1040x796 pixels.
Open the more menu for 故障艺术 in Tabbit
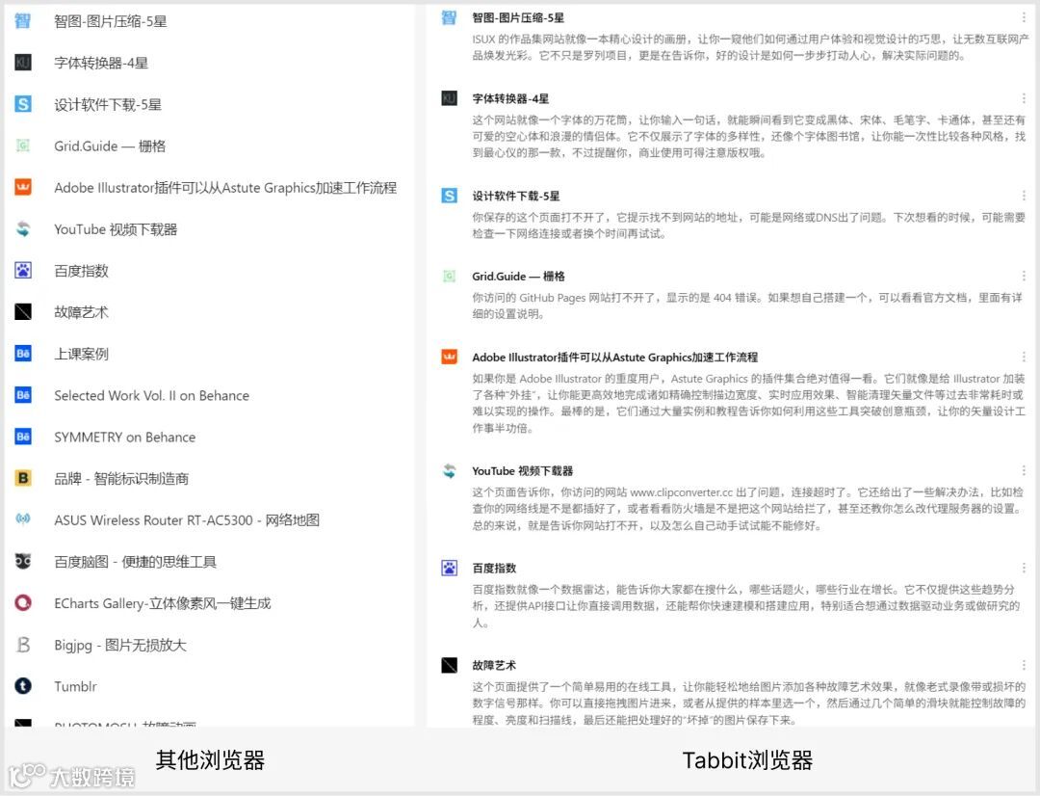[1024, 665]
